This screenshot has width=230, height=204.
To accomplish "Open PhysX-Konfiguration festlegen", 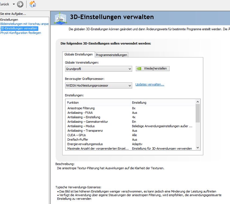I will pos(21,33).
